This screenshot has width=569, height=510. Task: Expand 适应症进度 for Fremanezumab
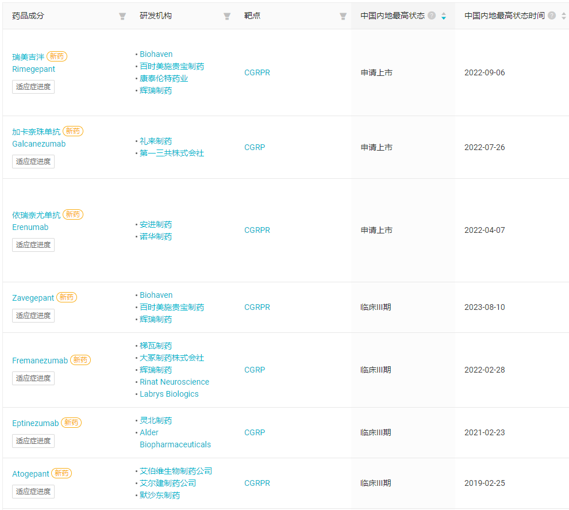coord(33,378)
